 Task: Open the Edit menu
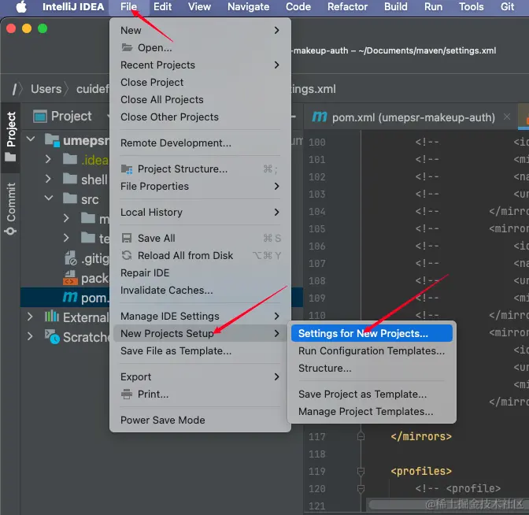162,7
